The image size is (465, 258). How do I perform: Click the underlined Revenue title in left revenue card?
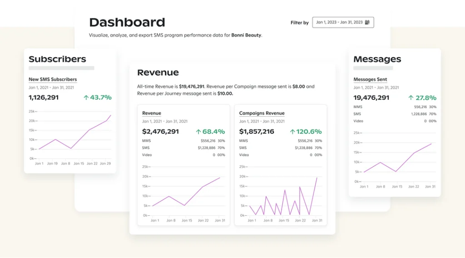tap(152, 113)
